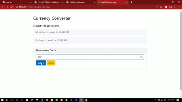182x102 pixels.
Task: Click the address bar URL
Action: (x=34, y=7)
